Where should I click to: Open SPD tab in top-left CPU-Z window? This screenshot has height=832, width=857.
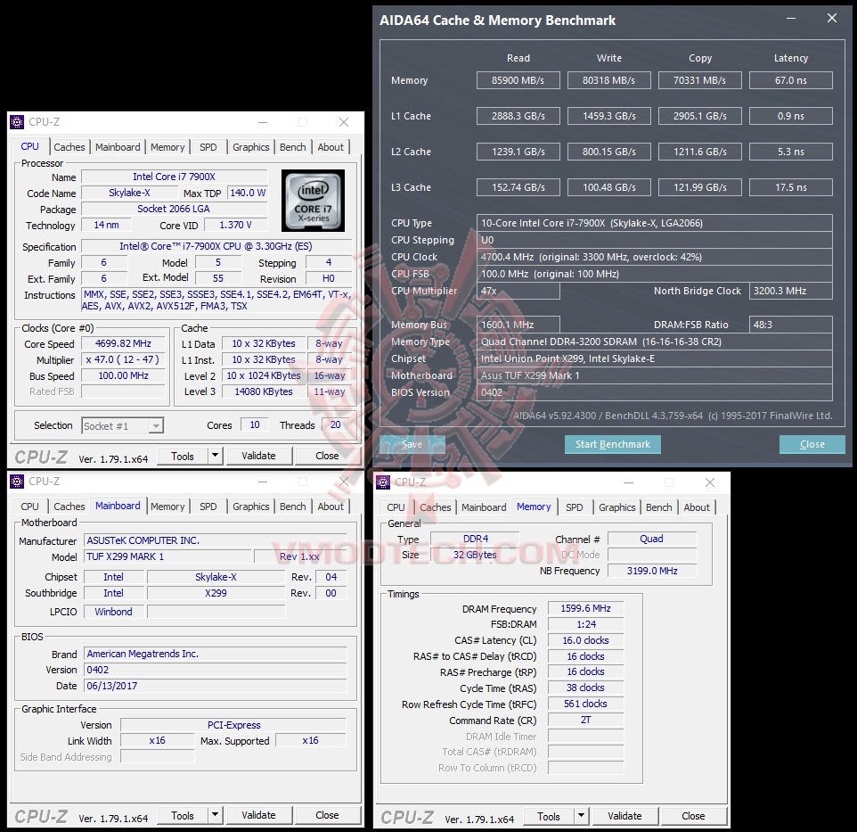coord(208,147)
